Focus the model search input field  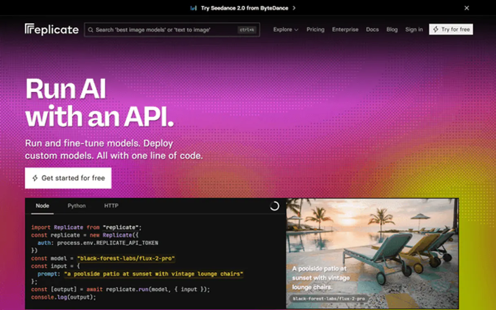(163, 30)
